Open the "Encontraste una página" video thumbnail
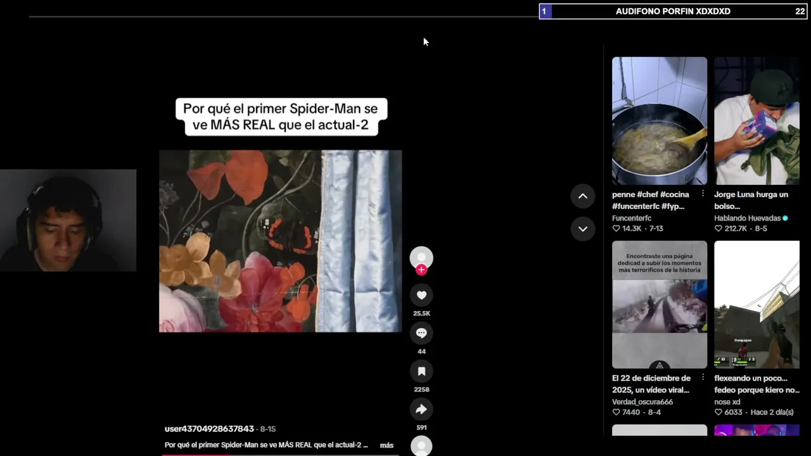The width and height of the screenshot is (811, 456). pos(660,305)
